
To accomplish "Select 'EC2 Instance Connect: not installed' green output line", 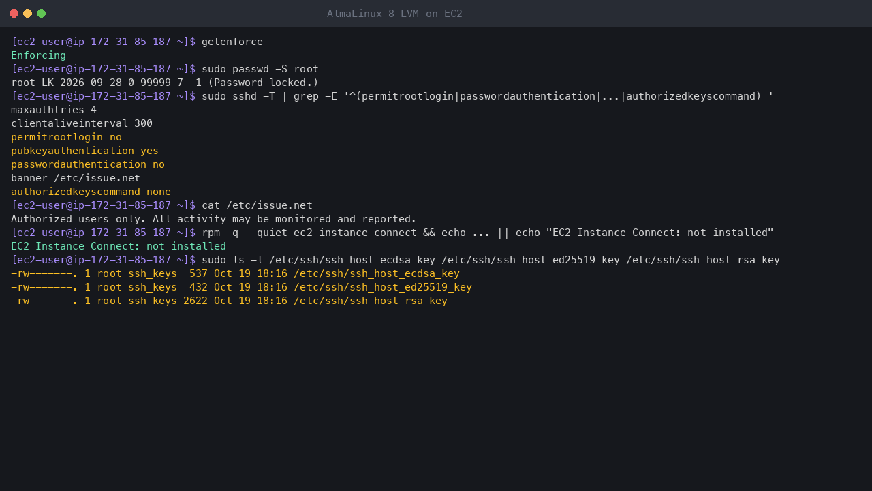I will (119, 246).
